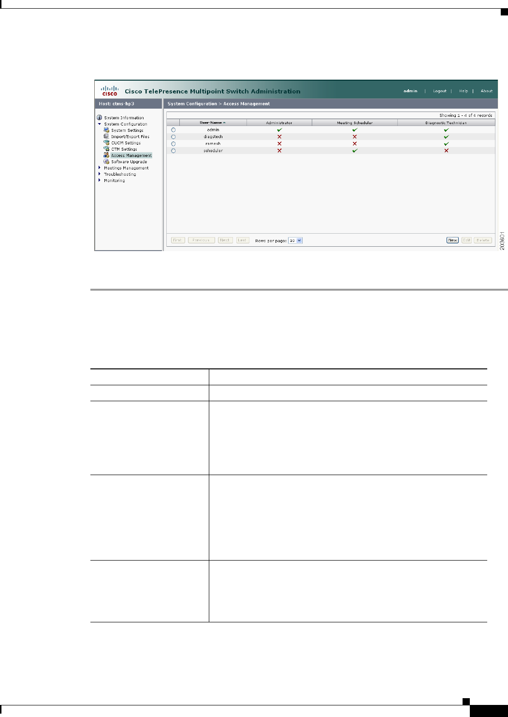Click diagstech's Meeting Scheduler red X
The width and height of the screenshot is (508, 717).
355,137
